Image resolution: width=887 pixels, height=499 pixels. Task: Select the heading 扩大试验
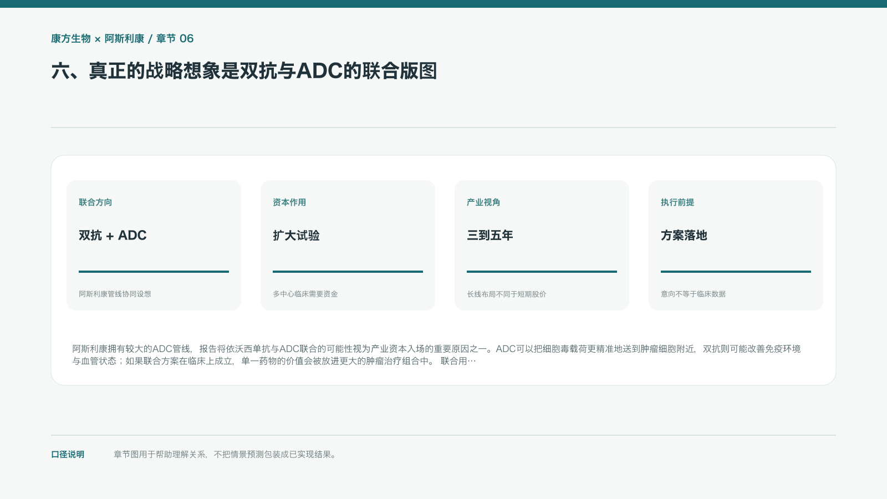pyautogui.click(x=296, y=236)
